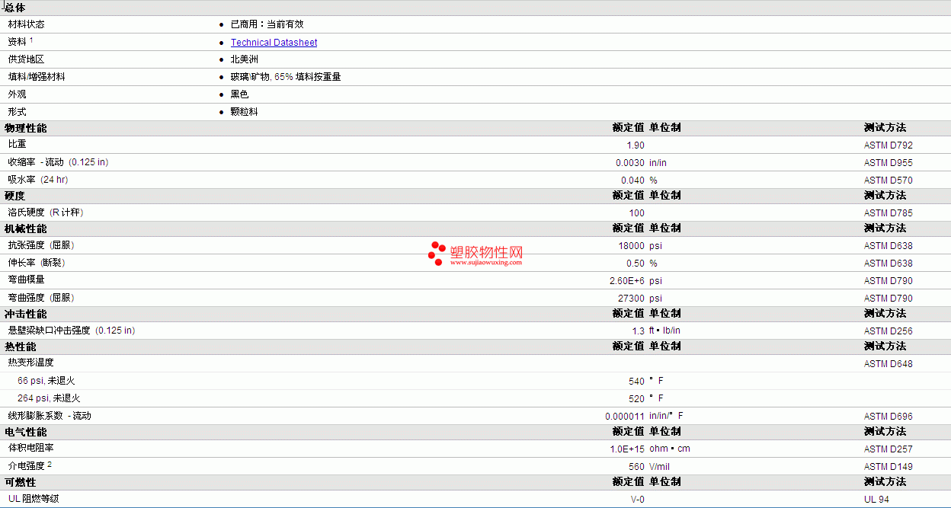Select the Rockwell hardness value 100
The height and width of the screenshot is (508, 951).
tap(637, 213)
